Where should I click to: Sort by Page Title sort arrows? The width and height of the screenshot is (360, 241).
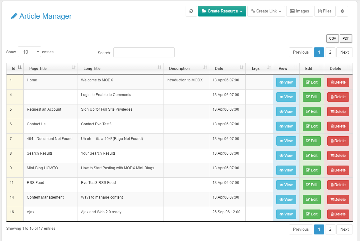pyautogui.click(x=74, y=67)
